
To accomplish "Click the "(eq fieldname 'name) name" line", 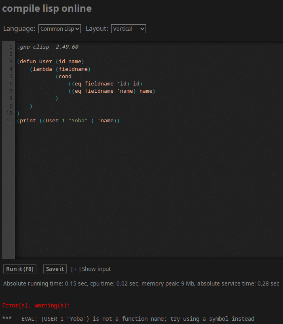I will pyautogui.click(x=112, y=91).
